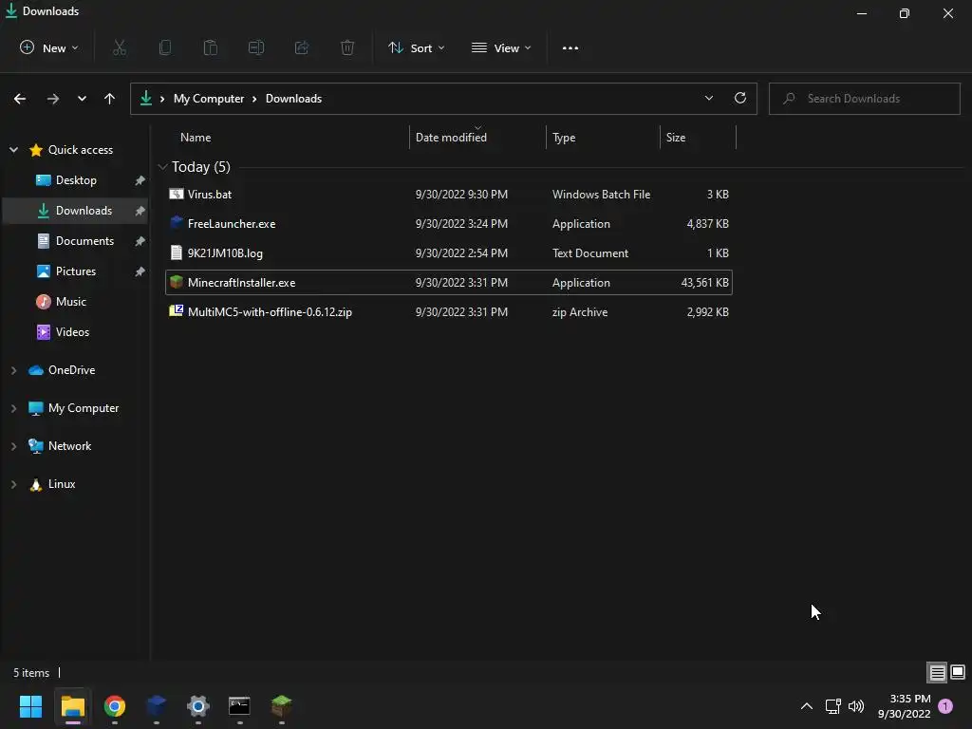Click the Rename icon in toolbar
972x729 pixels.
point(256,47)
